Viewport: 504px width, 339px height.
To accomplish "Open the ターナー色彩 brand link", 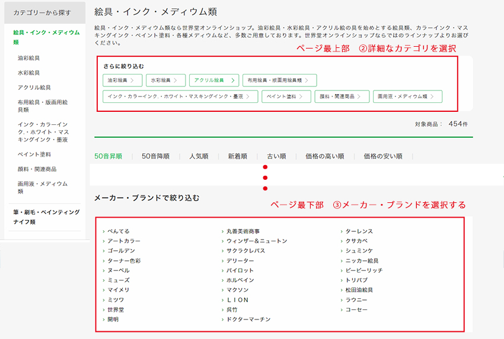I will point(124,261).
